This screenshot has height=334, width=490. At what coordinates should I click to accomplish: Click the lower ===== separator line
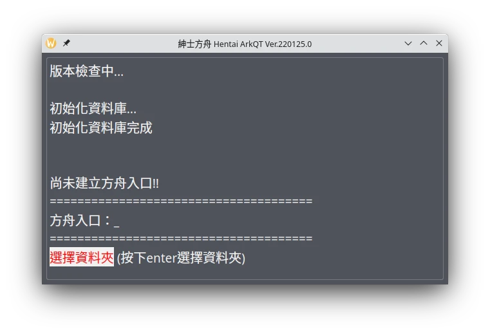coord(181,238)
